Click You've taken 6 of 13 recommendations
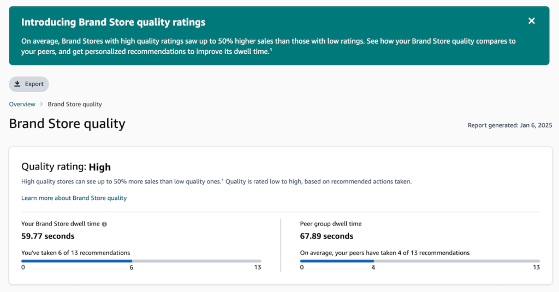Screen dimensions: 559x292 click(75, 253)
